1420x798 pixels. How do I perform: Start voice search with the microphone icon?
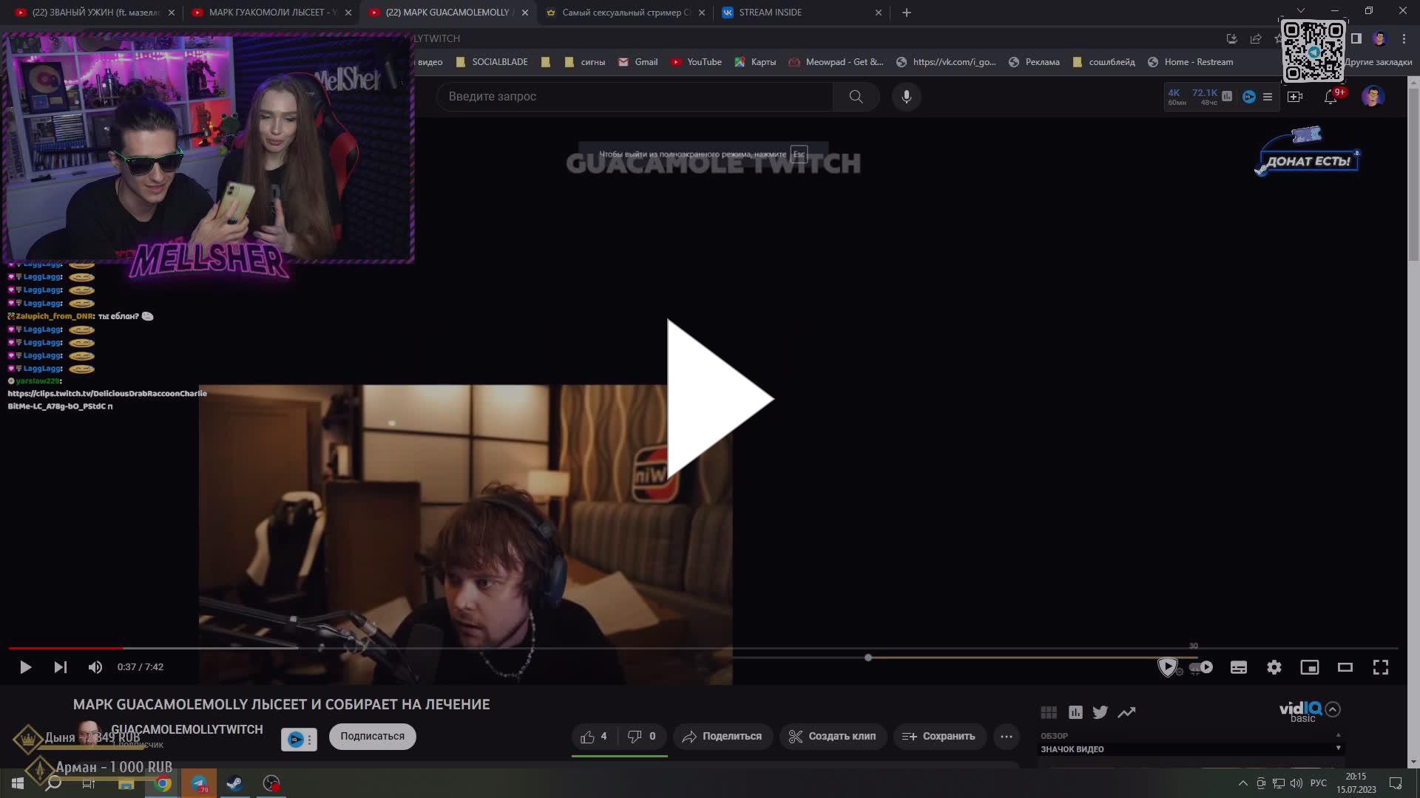pos(907,96)
